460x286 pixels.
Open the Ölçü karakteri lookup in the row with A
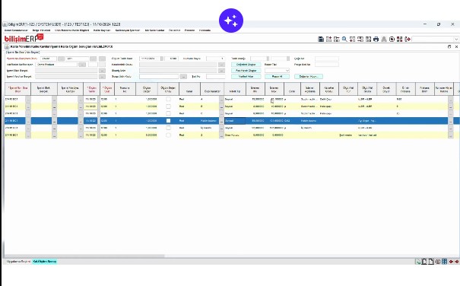coord(221,99)
